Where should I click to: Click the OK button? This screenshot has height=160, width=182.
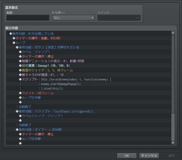[127, 155]
